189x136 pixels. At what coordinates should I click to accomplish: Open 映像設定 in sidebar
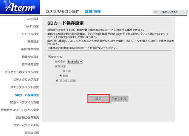(x=33, y=41)
